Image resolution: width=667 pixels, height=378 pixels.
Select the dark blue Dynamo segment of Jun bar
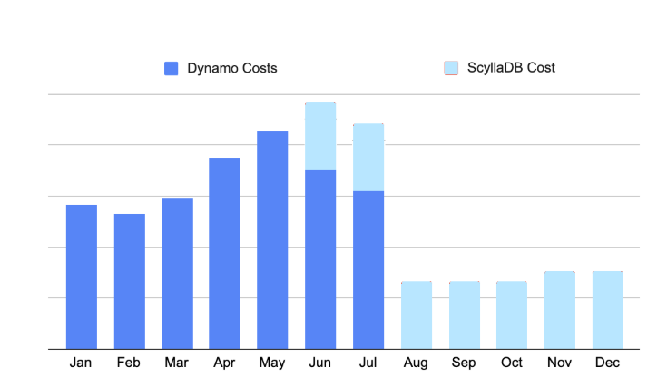tap(320, 259)
